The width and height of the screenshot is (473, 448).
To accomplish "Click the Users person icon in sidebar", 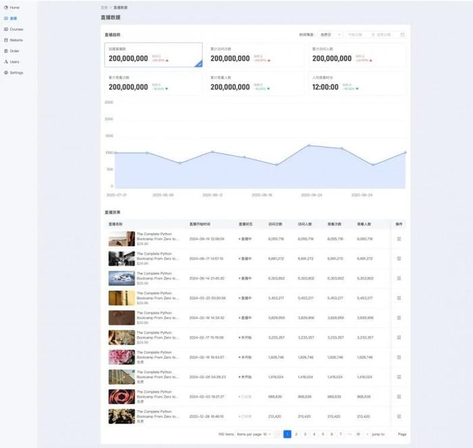I will click(6, 62).
